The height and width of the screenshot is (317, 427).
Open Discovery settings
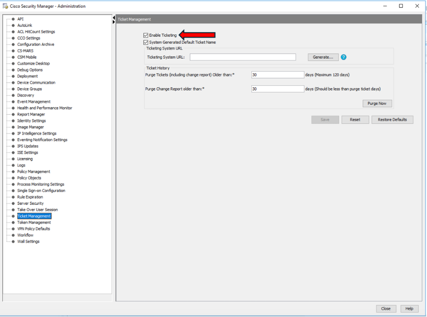pyautogui.click(x=26, y=95)
